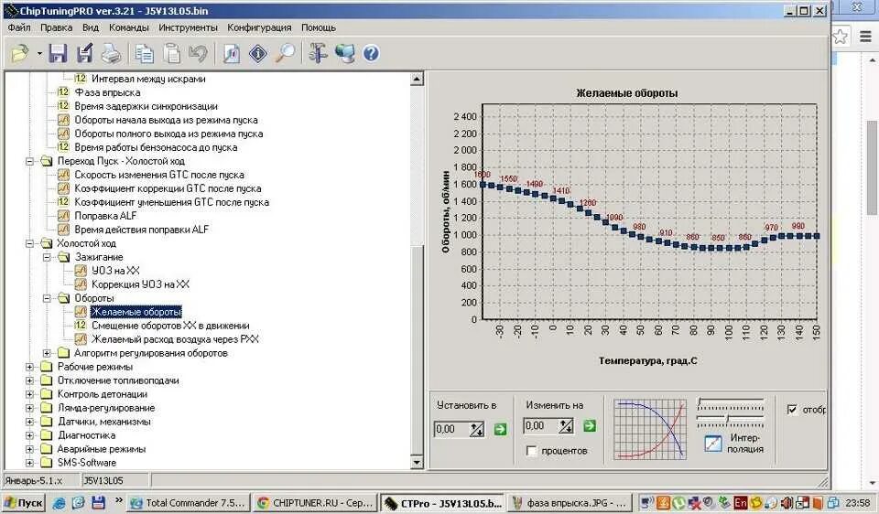Expand the Датчики, механизмы folder
879x514 pixels.
(x=29, y=422)
